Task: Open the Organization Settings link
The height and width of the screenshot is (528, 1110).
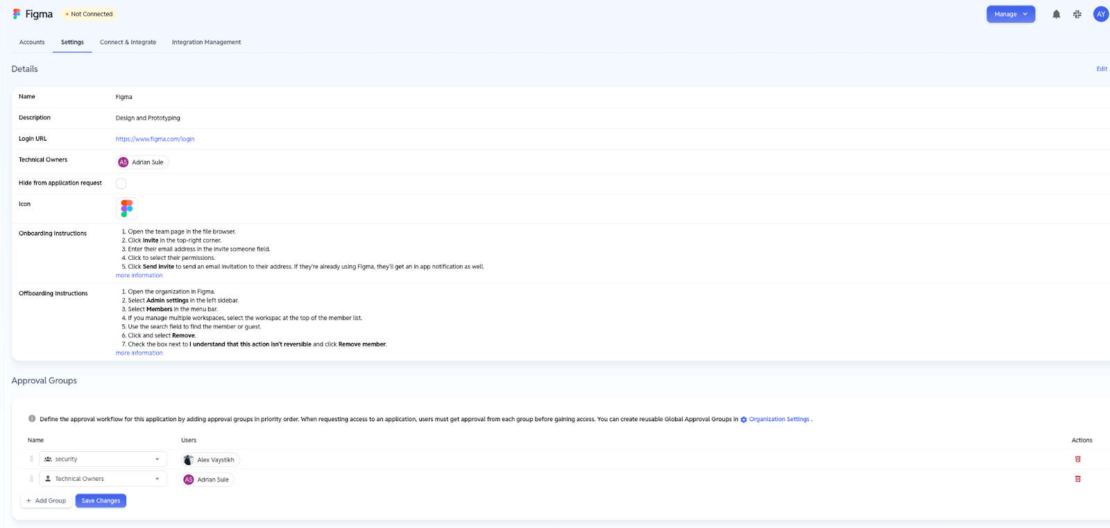Action: point(779,419)
